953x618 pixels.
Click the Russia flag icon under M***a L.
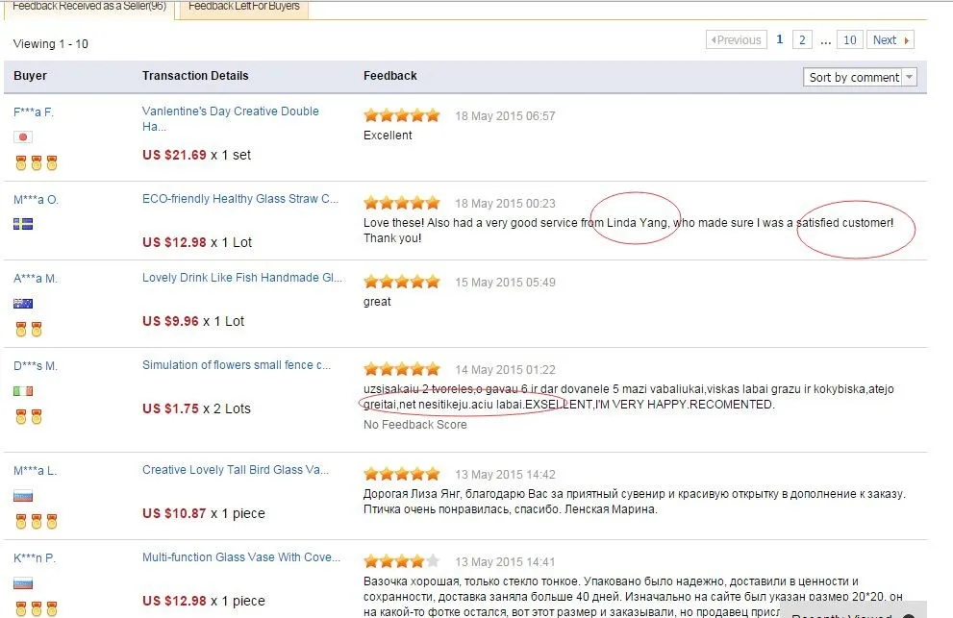coord(23,496)
